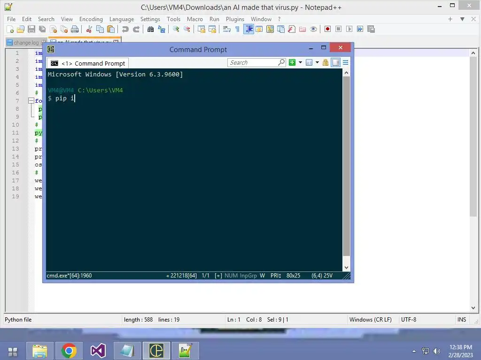The width and height of the screenshot is (481, 360).
Task: Click the green plus new console button
Action: [x=292, y=62]
